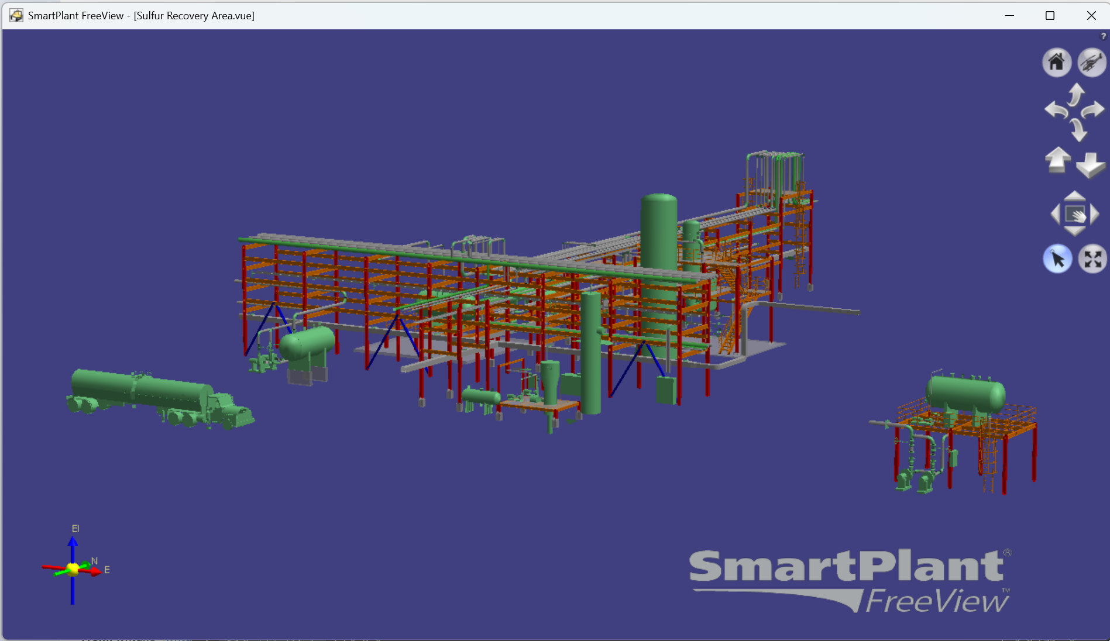
Task: Pan right using the right triangle control
Action: (x=1095, y=215)
